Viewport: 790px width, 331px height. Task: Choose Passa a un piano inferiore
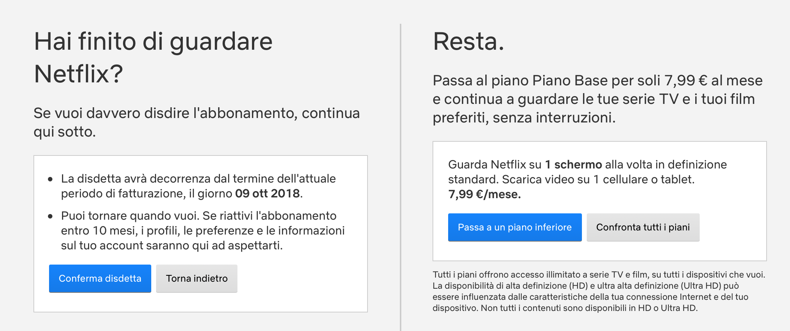coord(515,227)
